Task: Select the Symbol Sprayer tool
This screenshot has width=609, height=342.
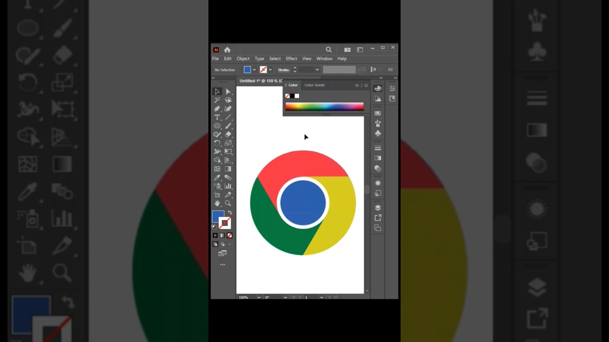Action: coord(217,186)
